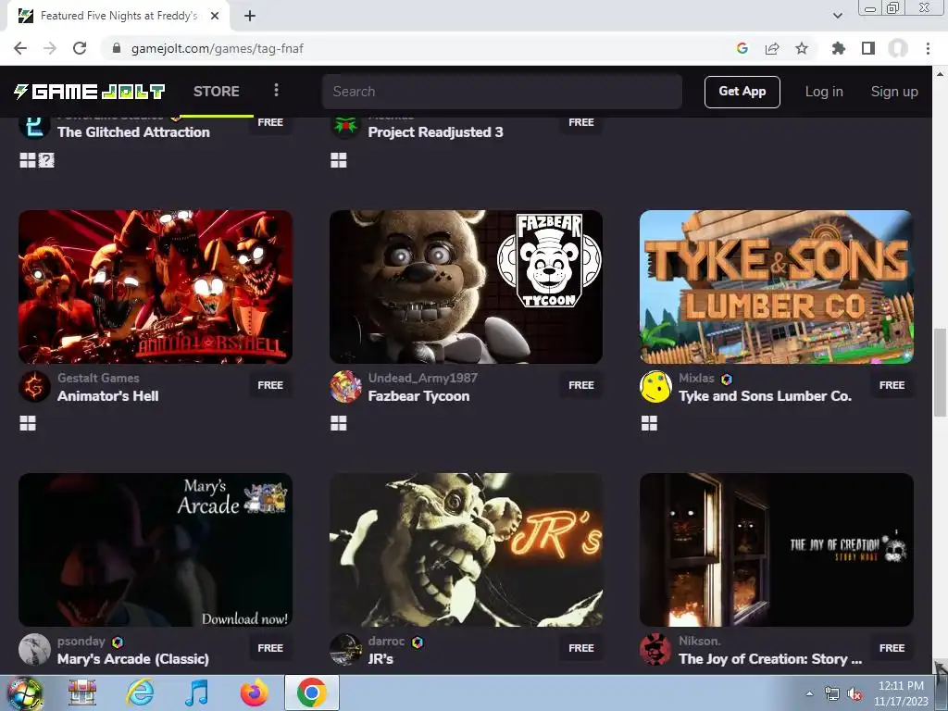The width and height of the screenshot is (948, 711).
Task: Open the Log in link
Action: (x=823, y=92)
